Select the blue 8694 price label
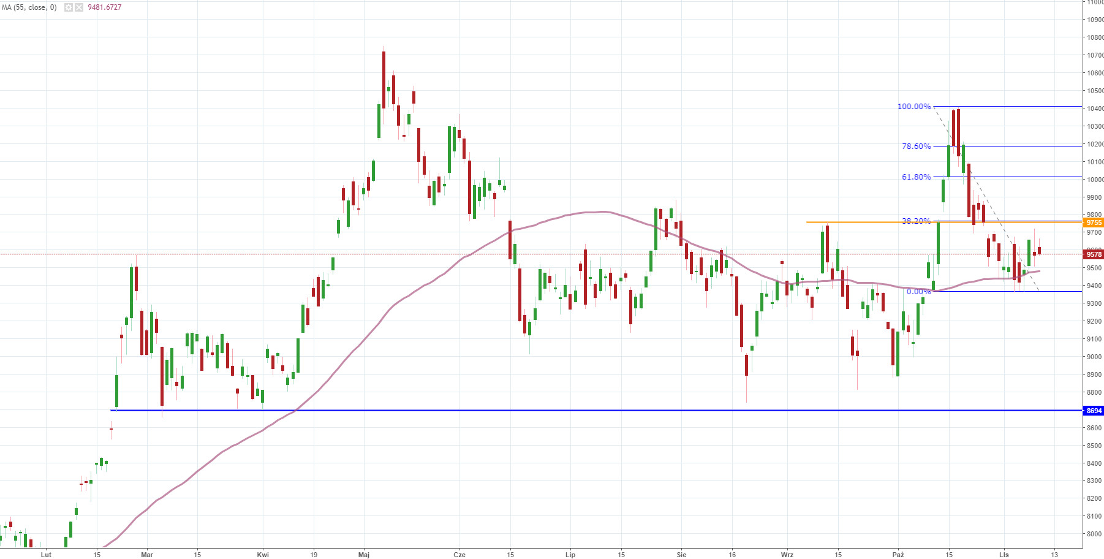This screenshot has width=1104, height=559. pos(1094,411)
